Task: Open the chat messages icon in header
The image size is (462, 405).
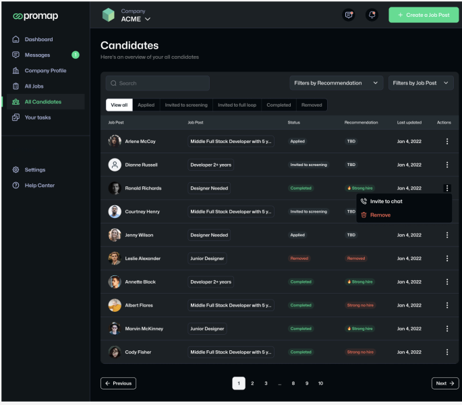Action: pyautogui.click(x=349, y=15)
